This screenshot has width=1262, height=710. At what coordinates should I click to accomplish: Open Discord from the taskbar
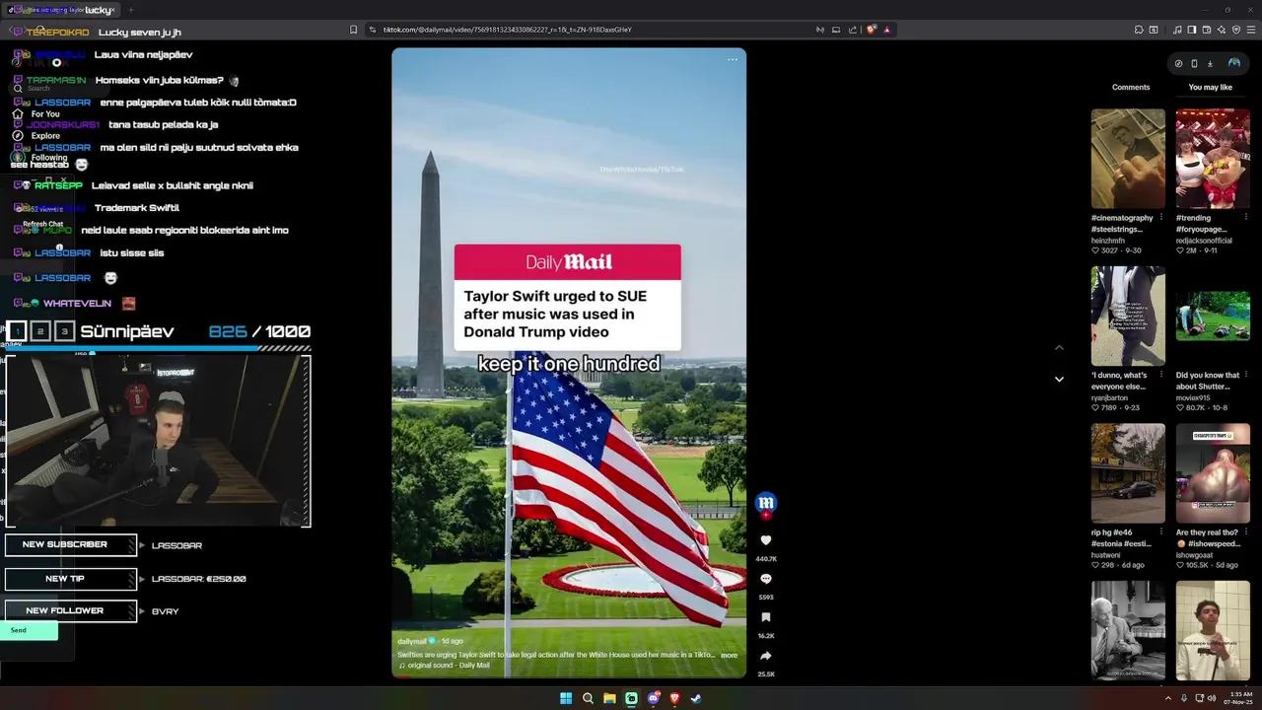click(x=653, y=698)
